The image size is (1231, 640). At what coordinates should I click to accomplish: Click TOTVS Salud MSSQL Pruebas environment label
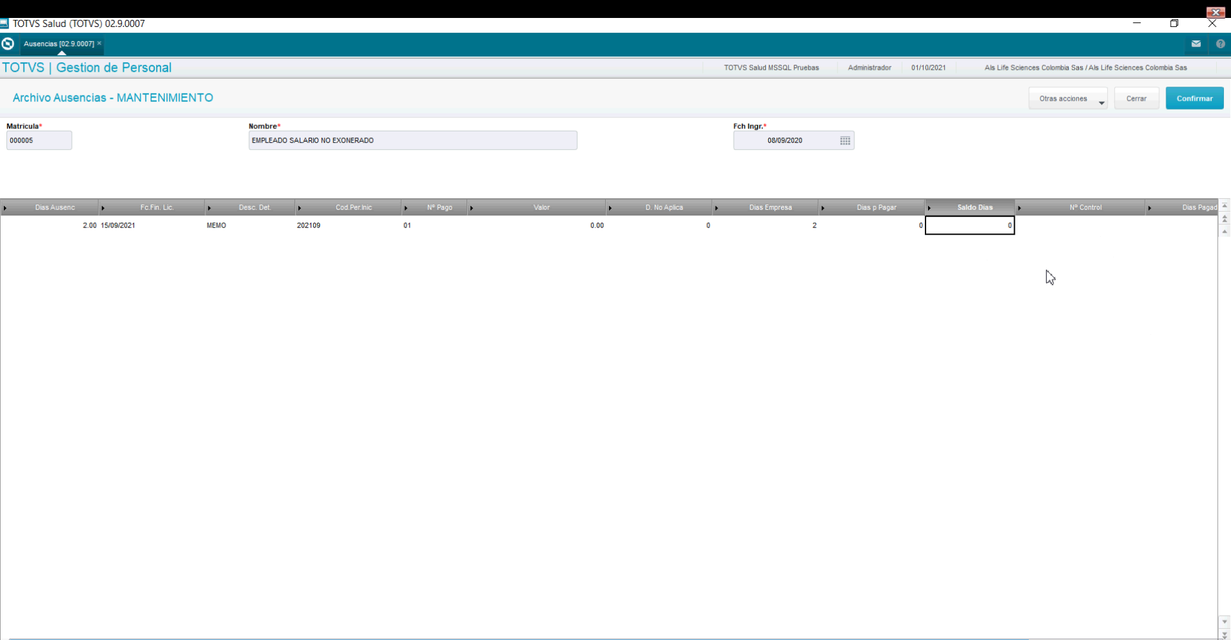(771, 67)
